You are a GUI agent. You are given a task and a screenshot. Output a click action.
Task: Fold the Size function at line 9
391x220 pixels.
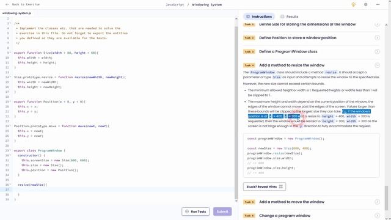[10, 53]
